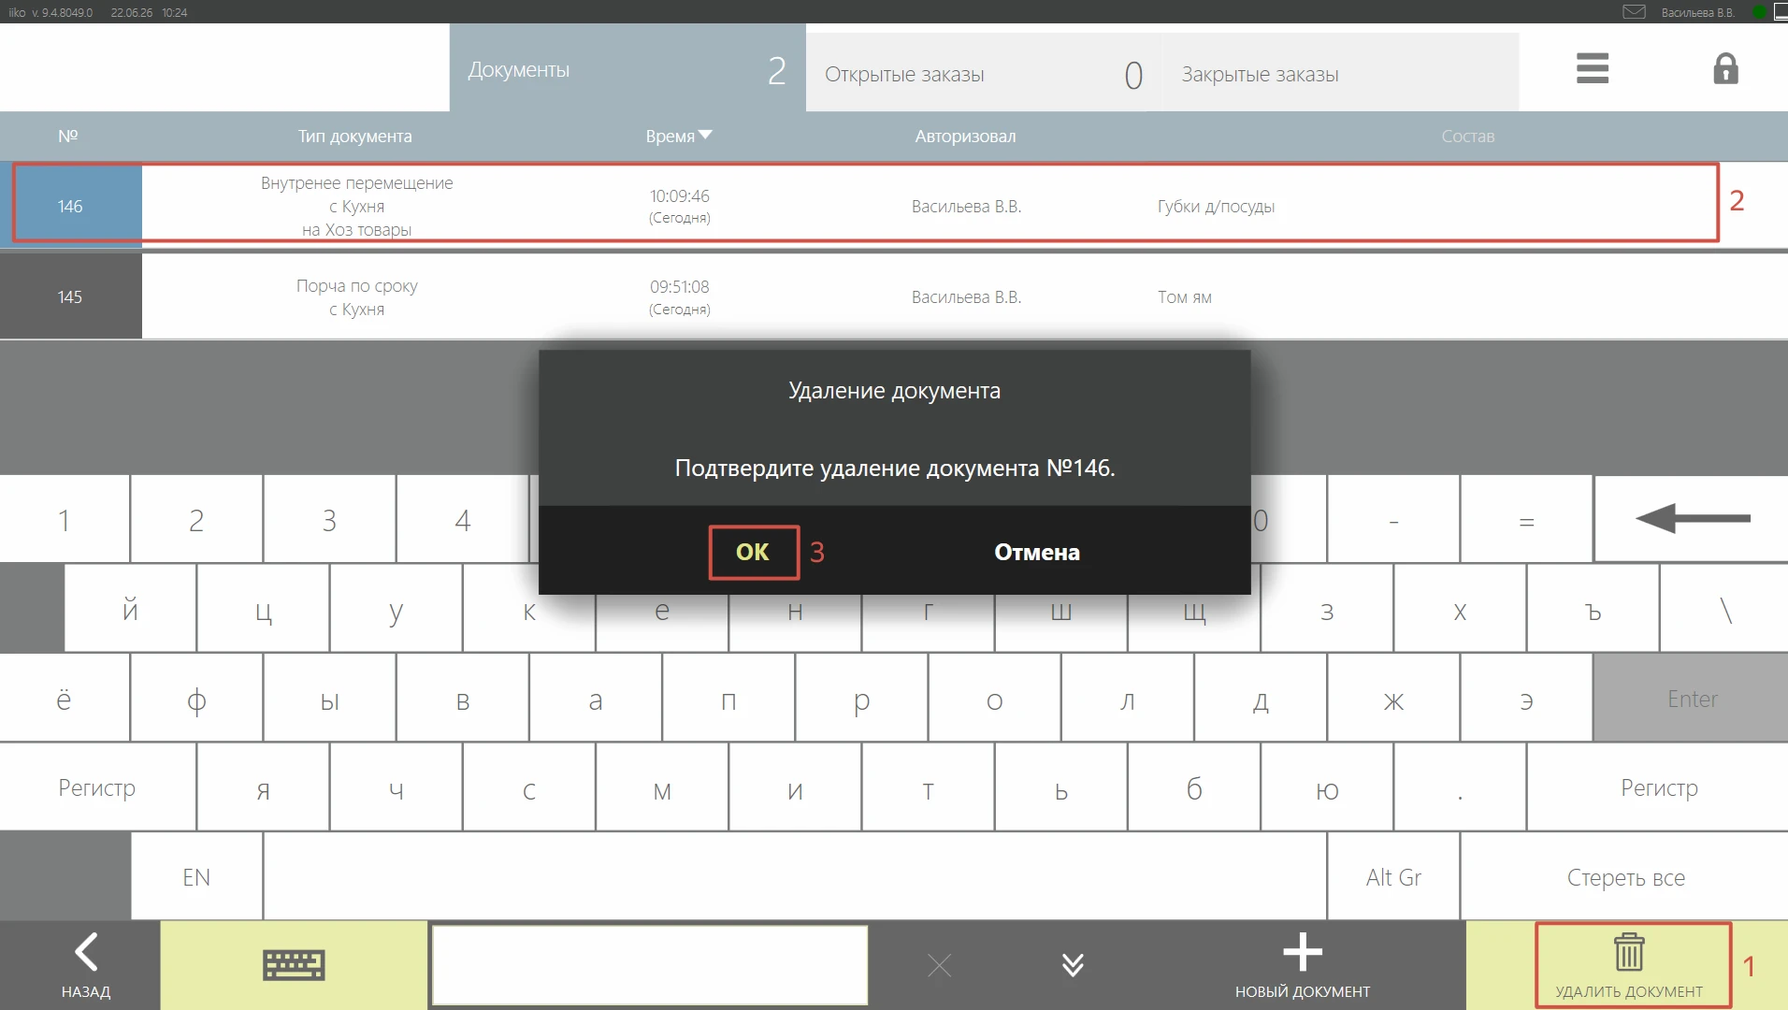Go back using the Назад arrow
The width and height of the screenshot is (1788, 1010).
click(86, 965)
